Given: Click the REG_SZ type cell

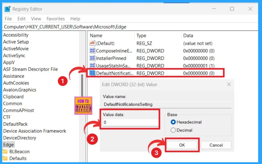Looking at the screenshot, I should click(144, 43).
